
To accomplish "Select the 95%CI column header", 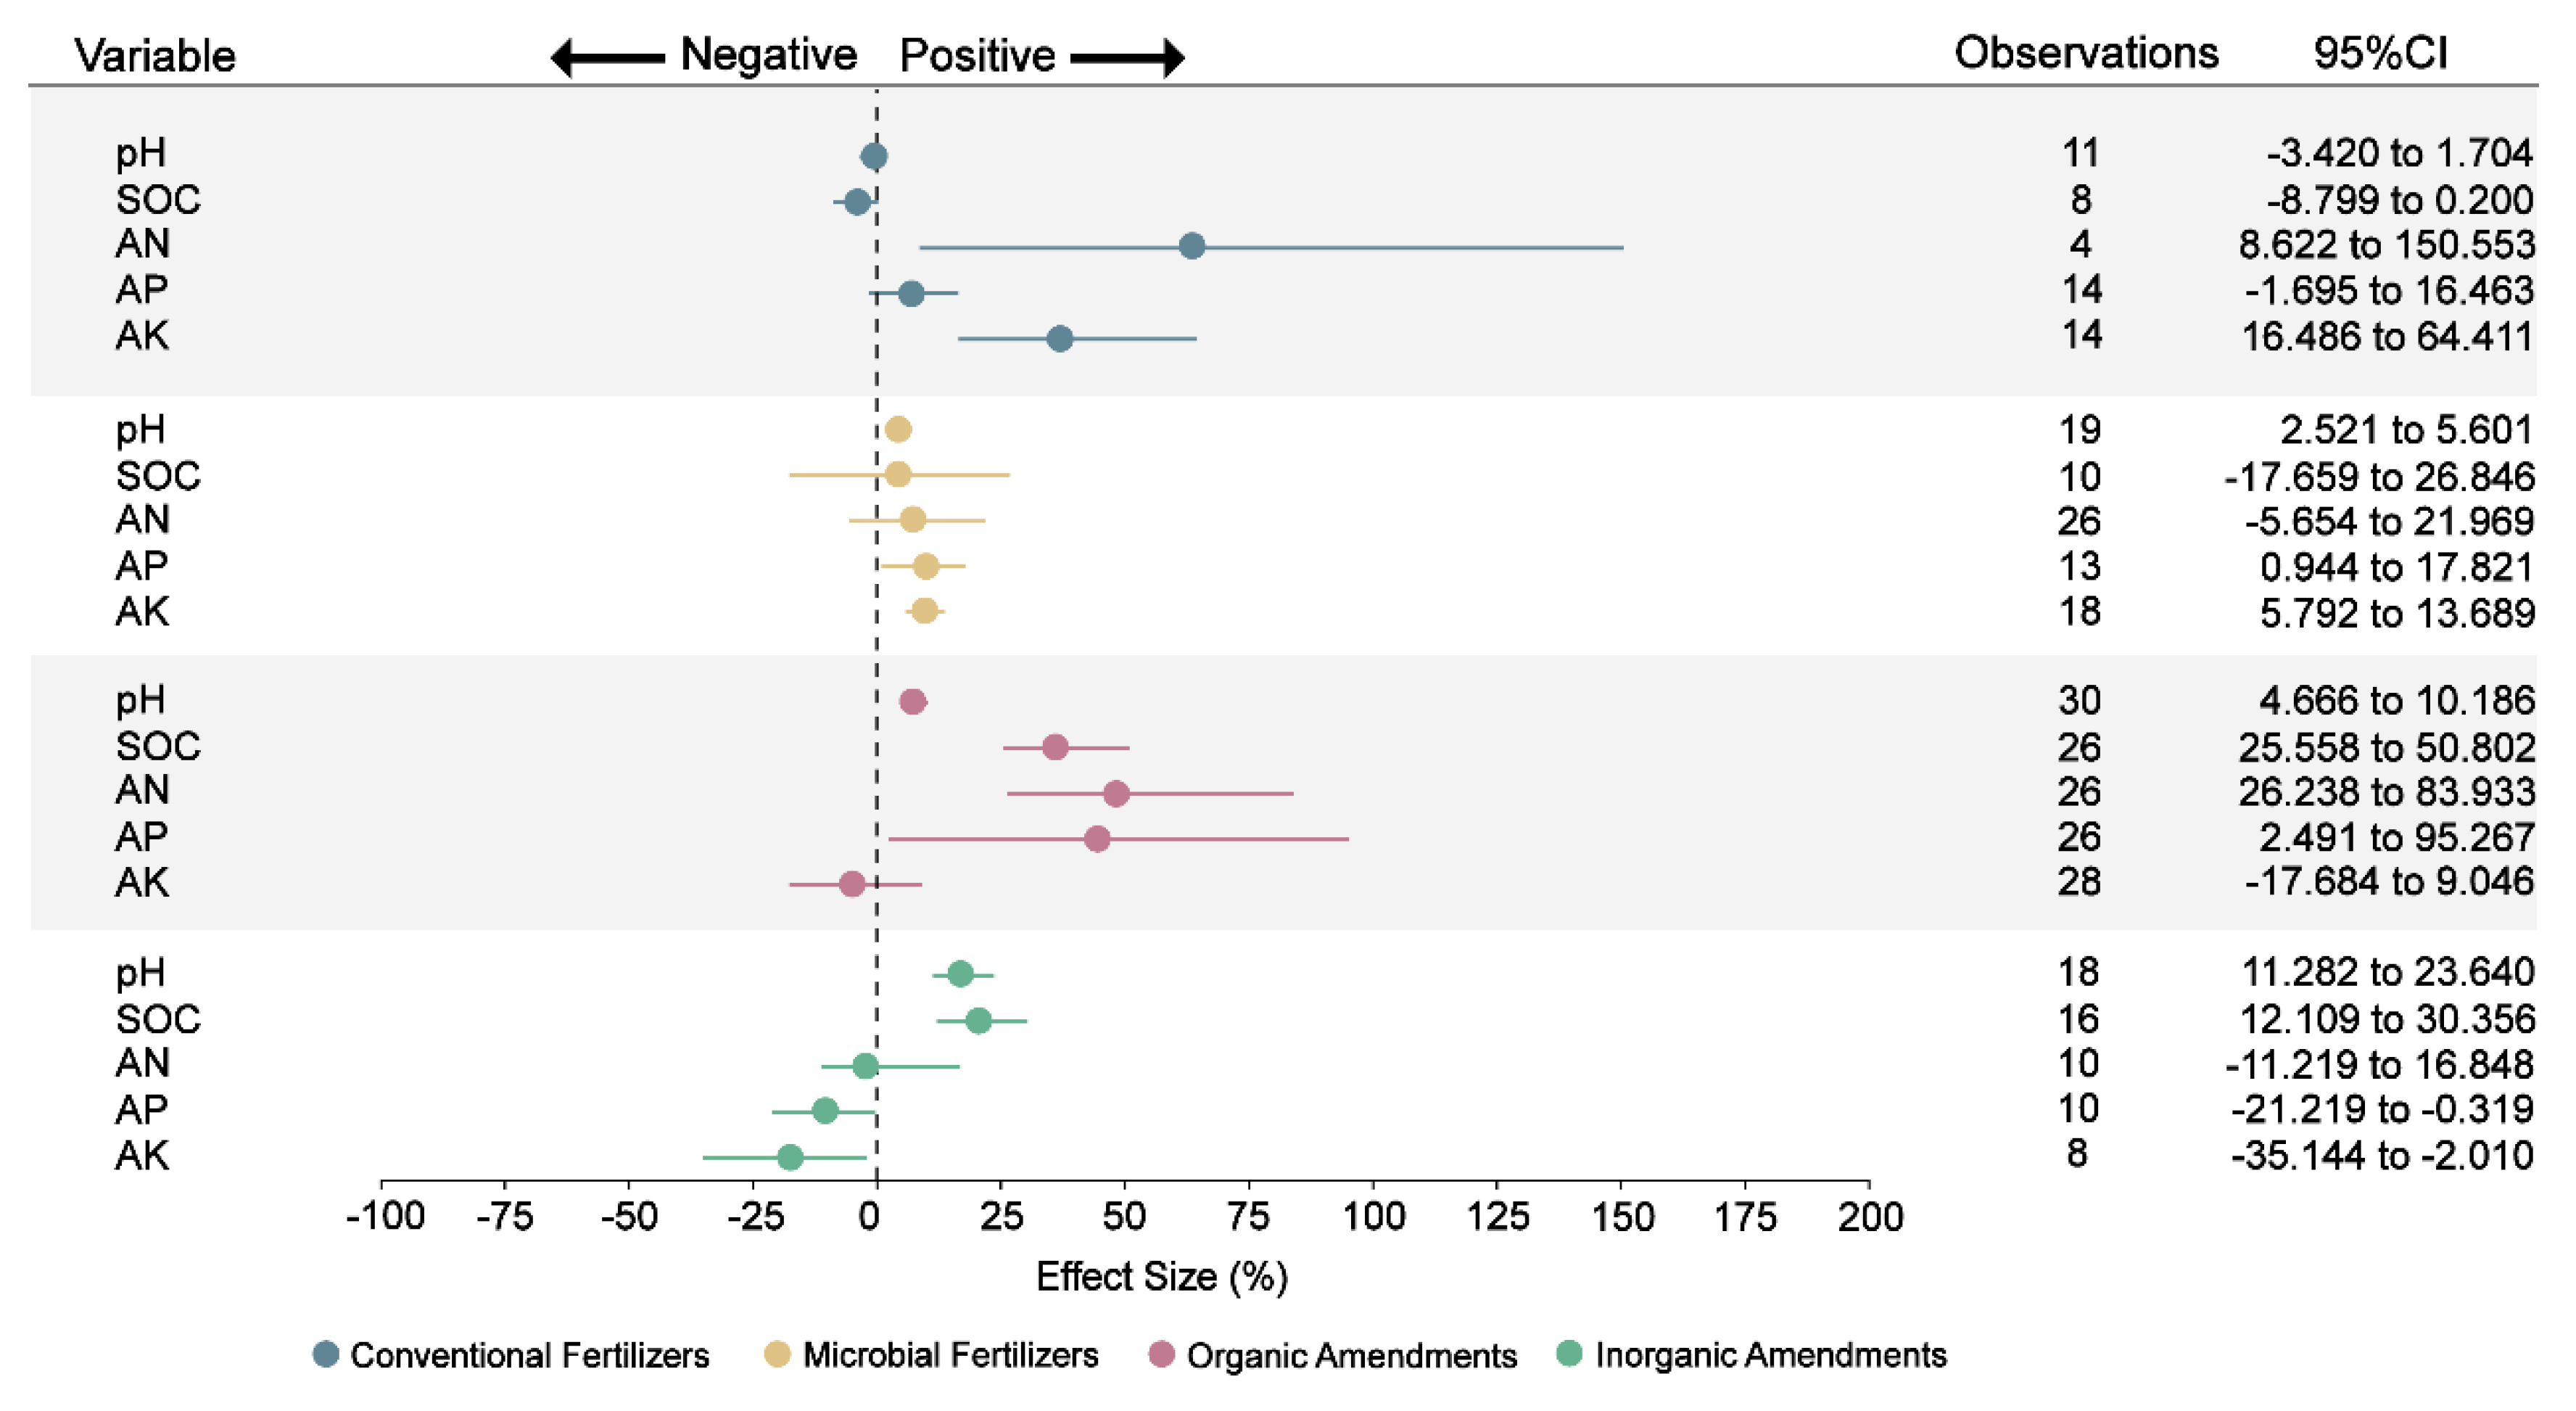I will tap(2380, 53).
